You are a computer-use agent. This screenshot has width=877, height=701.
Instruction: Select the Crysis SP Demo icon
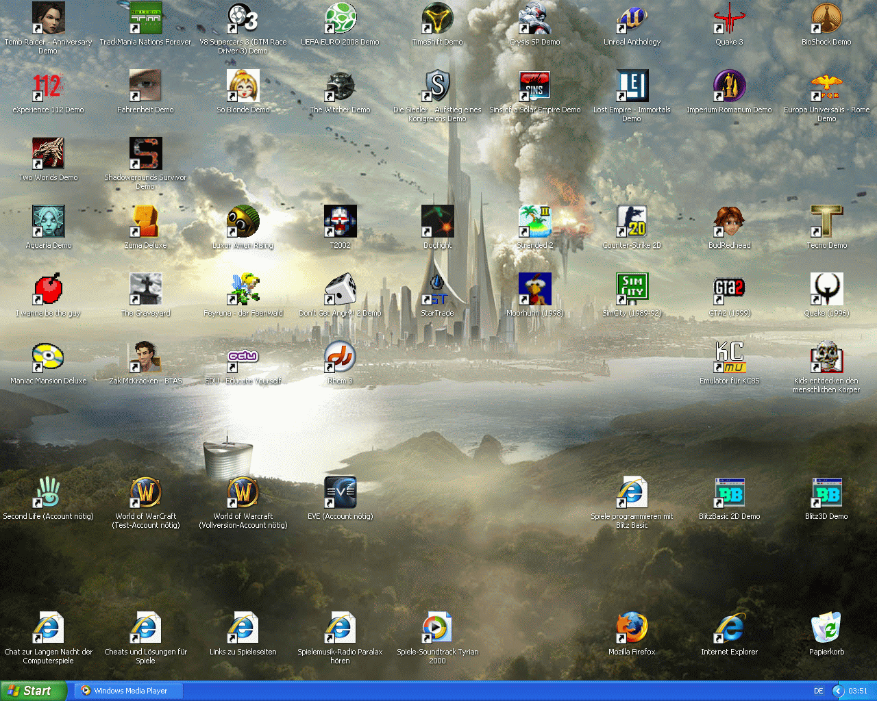coord(534,18)
